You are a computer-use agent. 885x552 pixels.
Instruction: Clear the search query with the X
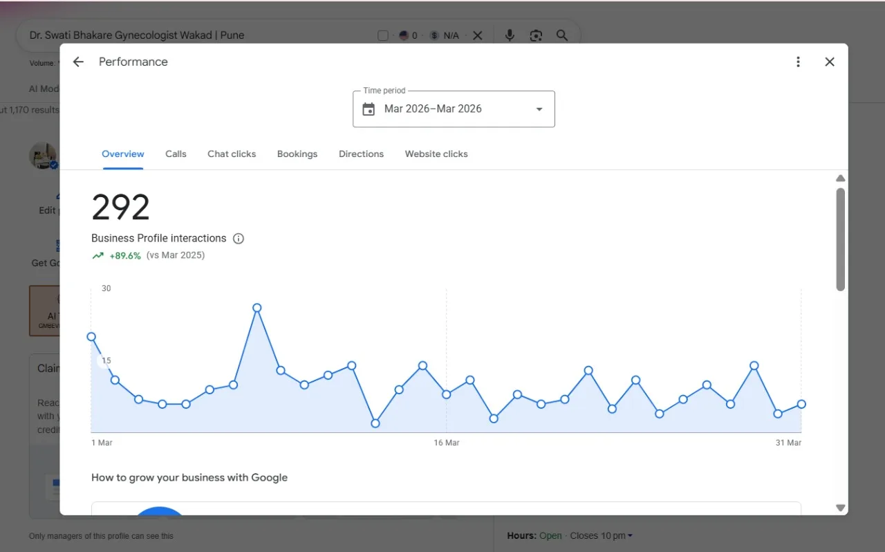tap(477, 35)
